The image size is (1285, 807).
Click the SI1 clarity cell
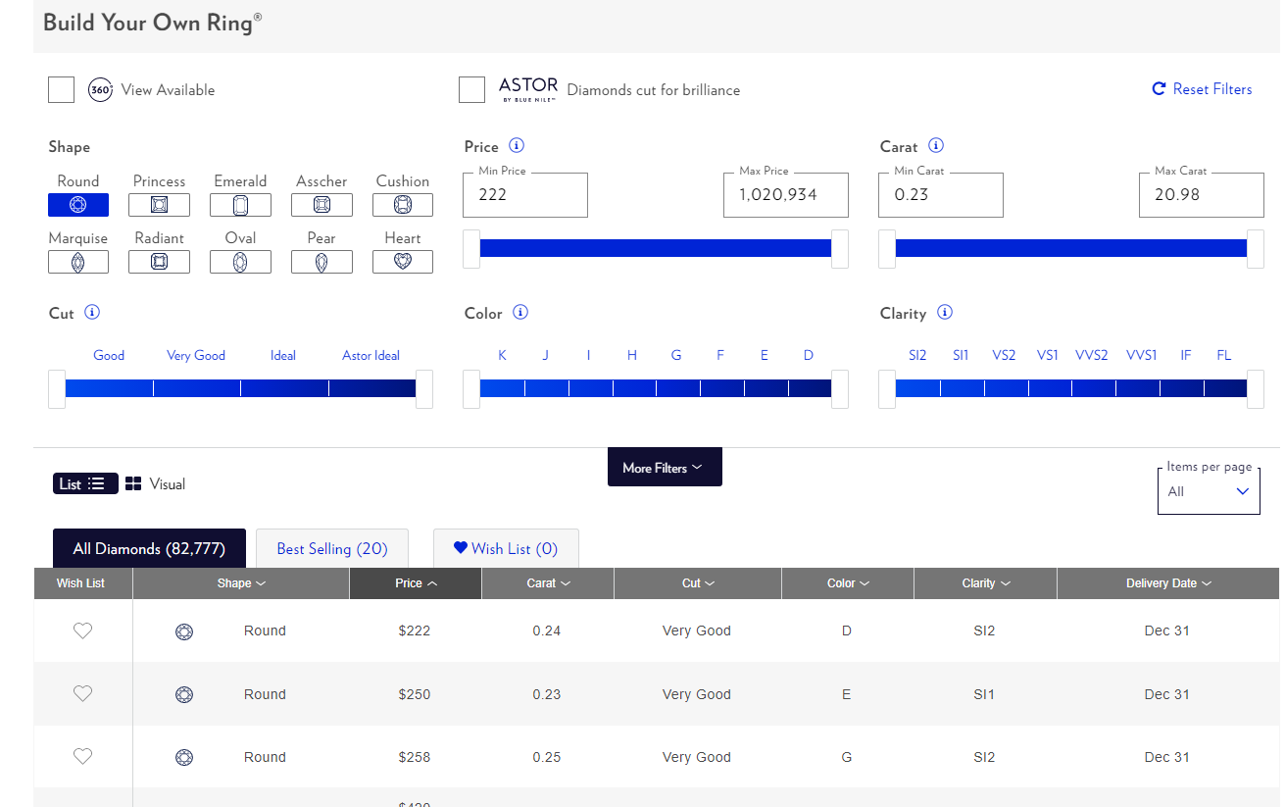click(984, 694)
